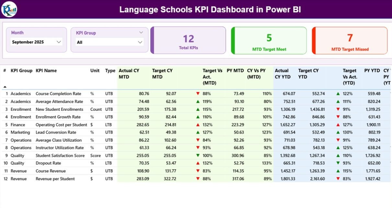Image resolution: width=392 pixels, height=208 pixels.
Task: Click the red down arrow for Course Completion Rate MTD
Action: tap(198, 94)
